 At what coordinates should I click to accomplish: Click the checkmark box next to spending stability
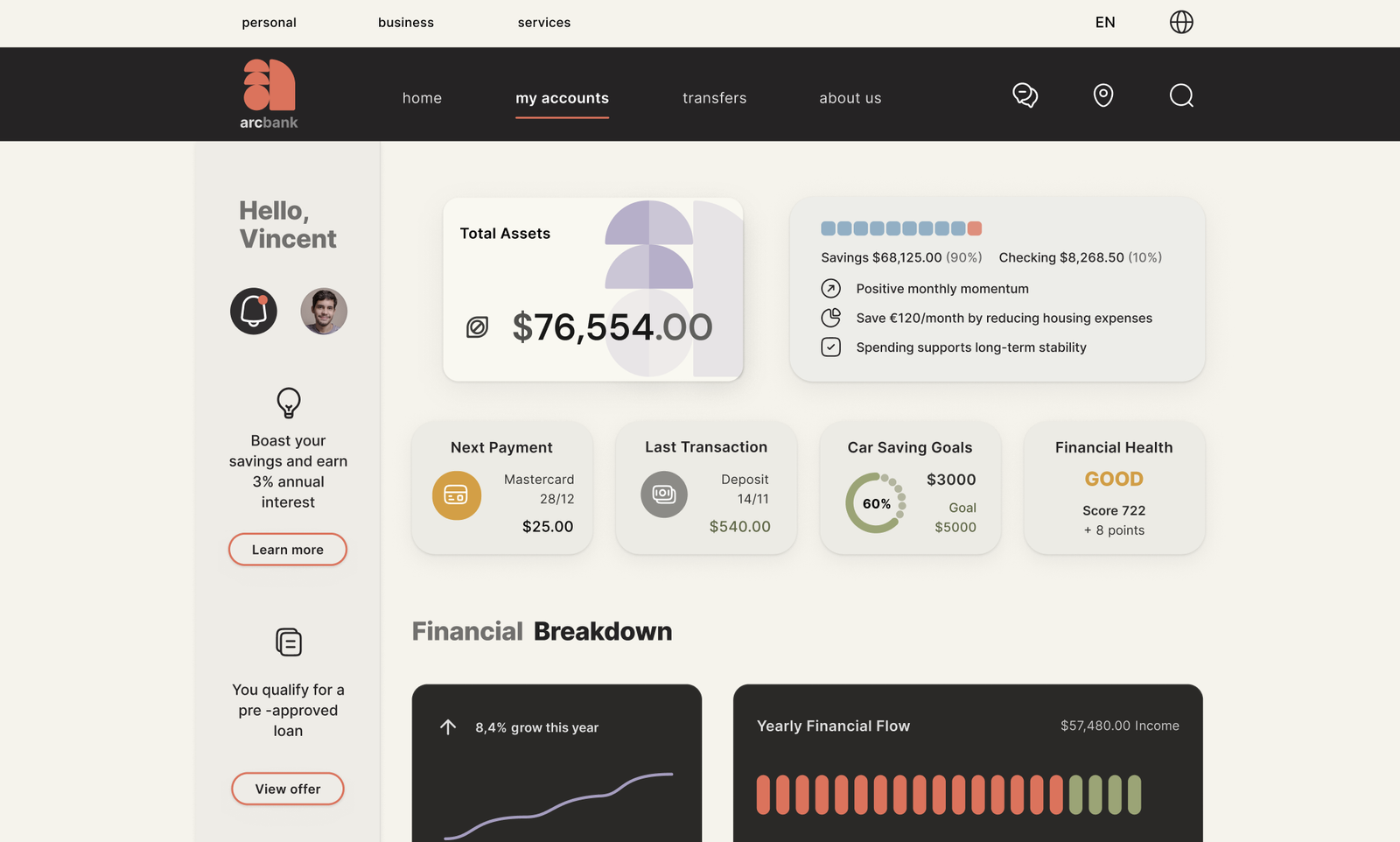[x=830, y=347]
